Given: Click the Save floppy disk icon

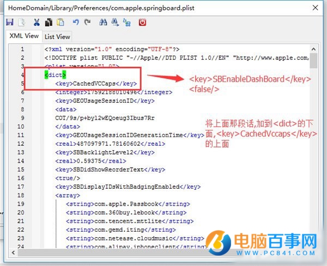Looking at the screenshot, I should pos(10,22).
